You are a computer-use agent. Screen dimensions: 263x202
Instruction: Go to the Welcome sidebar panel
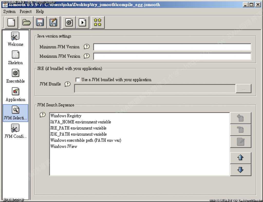(x=15, y=39)
